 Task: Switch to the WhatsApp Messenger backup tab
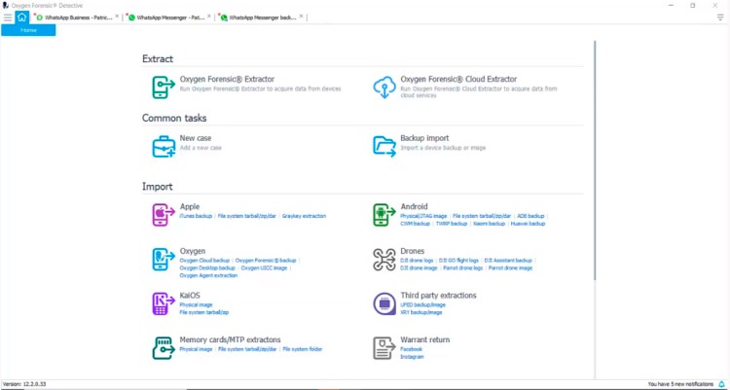pos(263,18)
